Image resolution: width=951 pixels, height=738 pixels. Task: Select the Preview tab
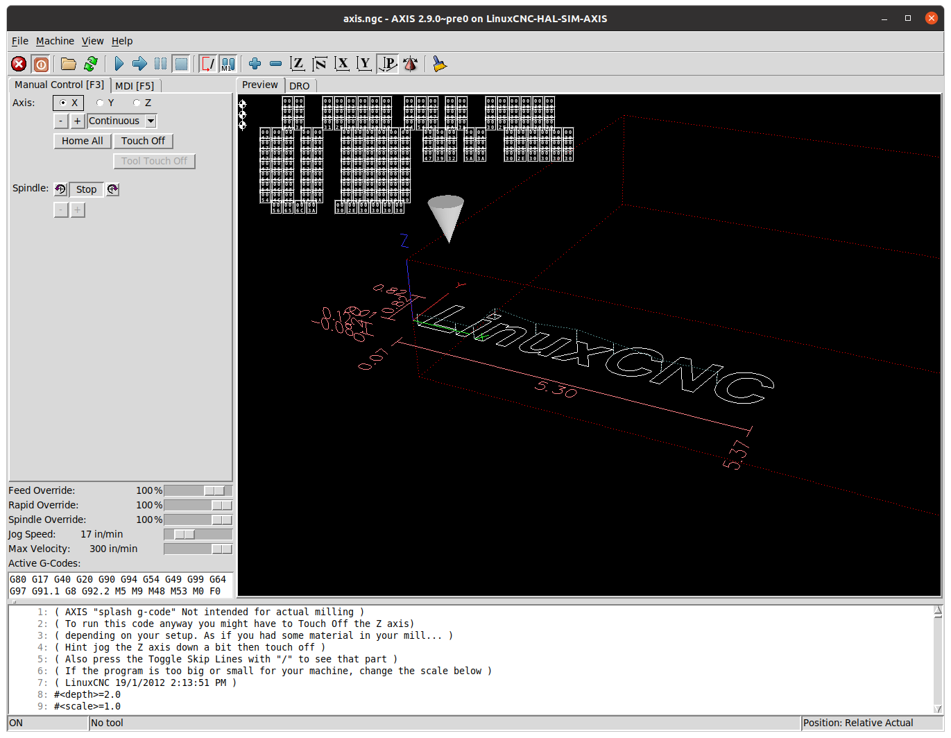point(260,85)
